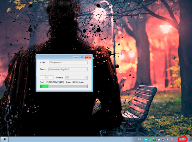The height and width of the screenshot is (142, 192).
Task: Click the Start button in dialog
Action: coord(46,77)
